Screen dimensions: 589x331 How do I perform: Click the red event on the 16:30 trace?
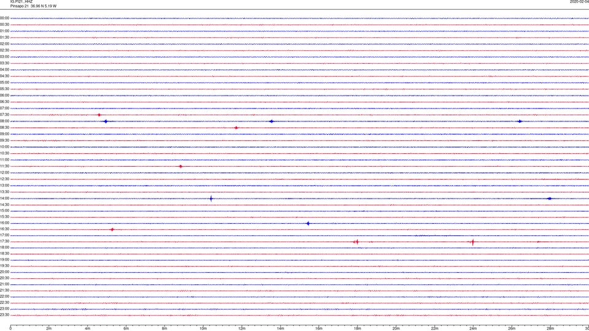[112, 230]
